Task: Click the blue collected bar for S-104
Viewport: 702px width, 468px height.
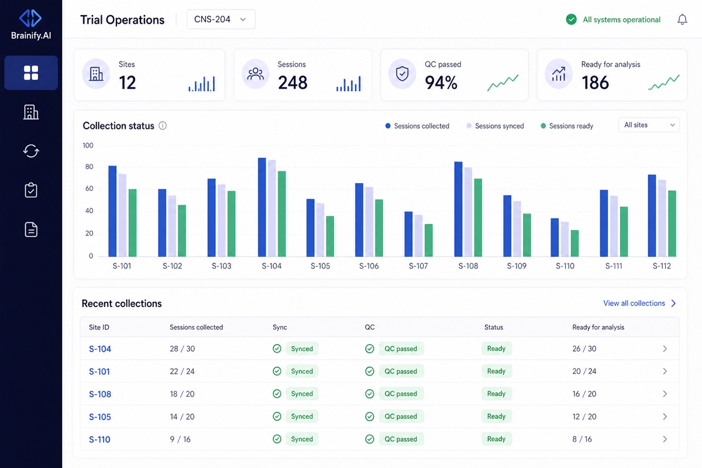Action: tap(262, 207)
